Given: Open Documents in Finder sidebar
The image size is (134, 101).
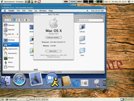Looking at the screenshot, I should click(x=11, y=53).
